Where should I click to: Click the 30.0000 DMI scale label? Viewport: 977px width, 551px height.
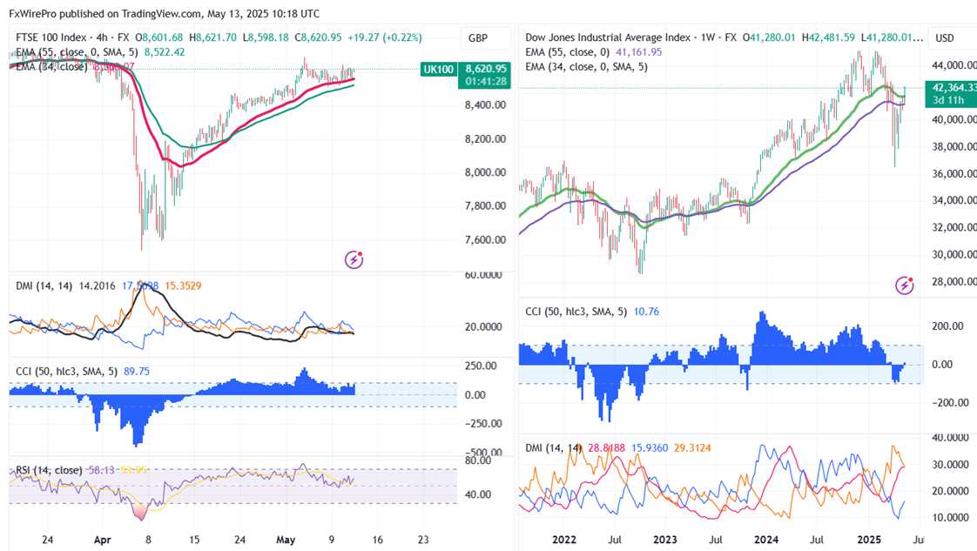click(950, 465)
